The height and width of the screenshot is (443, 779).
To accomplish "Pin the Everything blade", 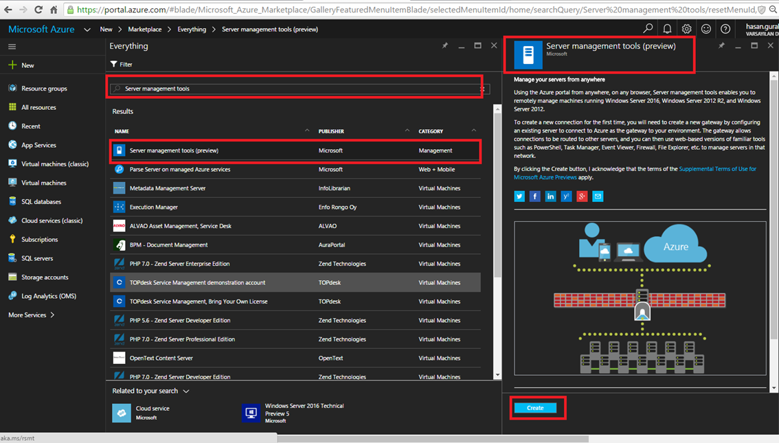I will 445,46.
